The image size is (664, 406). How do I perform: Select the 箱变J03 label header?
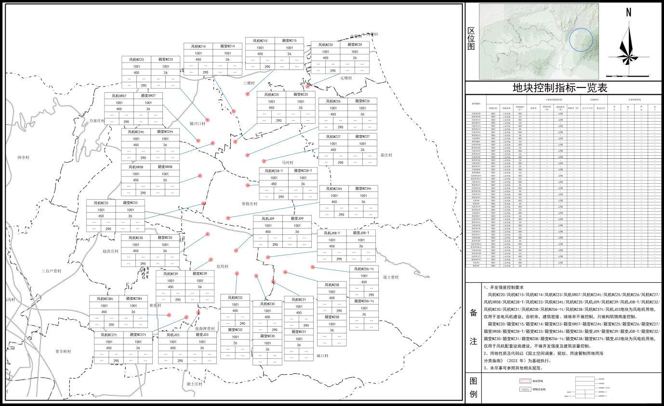202,335
